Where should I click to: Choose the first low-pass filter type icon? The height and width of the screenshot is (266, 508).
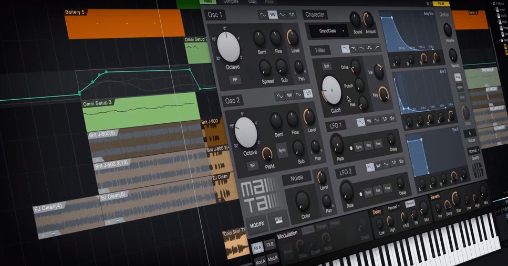tap(345, 49)
